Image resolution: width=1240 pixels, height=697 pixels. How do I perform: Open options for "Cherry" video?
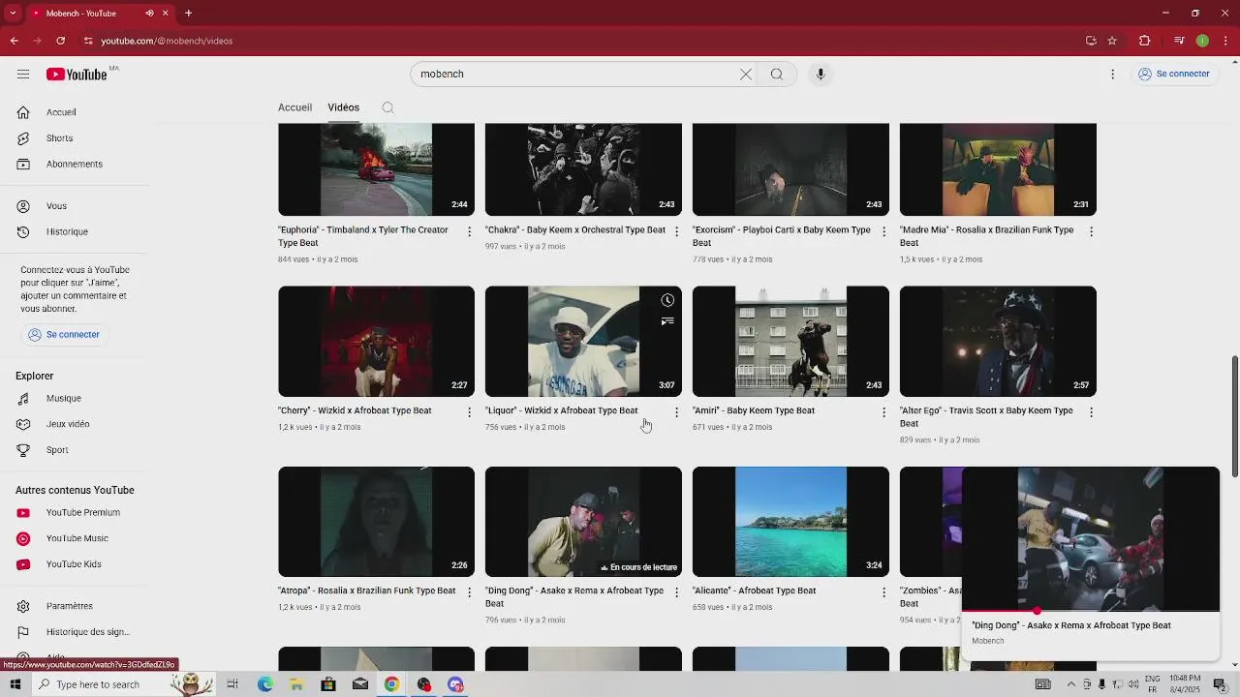[x=469, y=411]
